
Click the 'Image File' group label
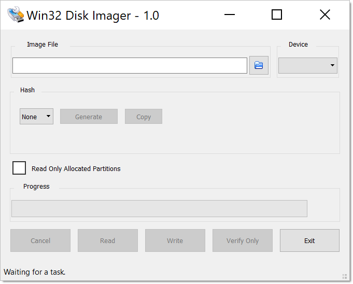[43, 45]
